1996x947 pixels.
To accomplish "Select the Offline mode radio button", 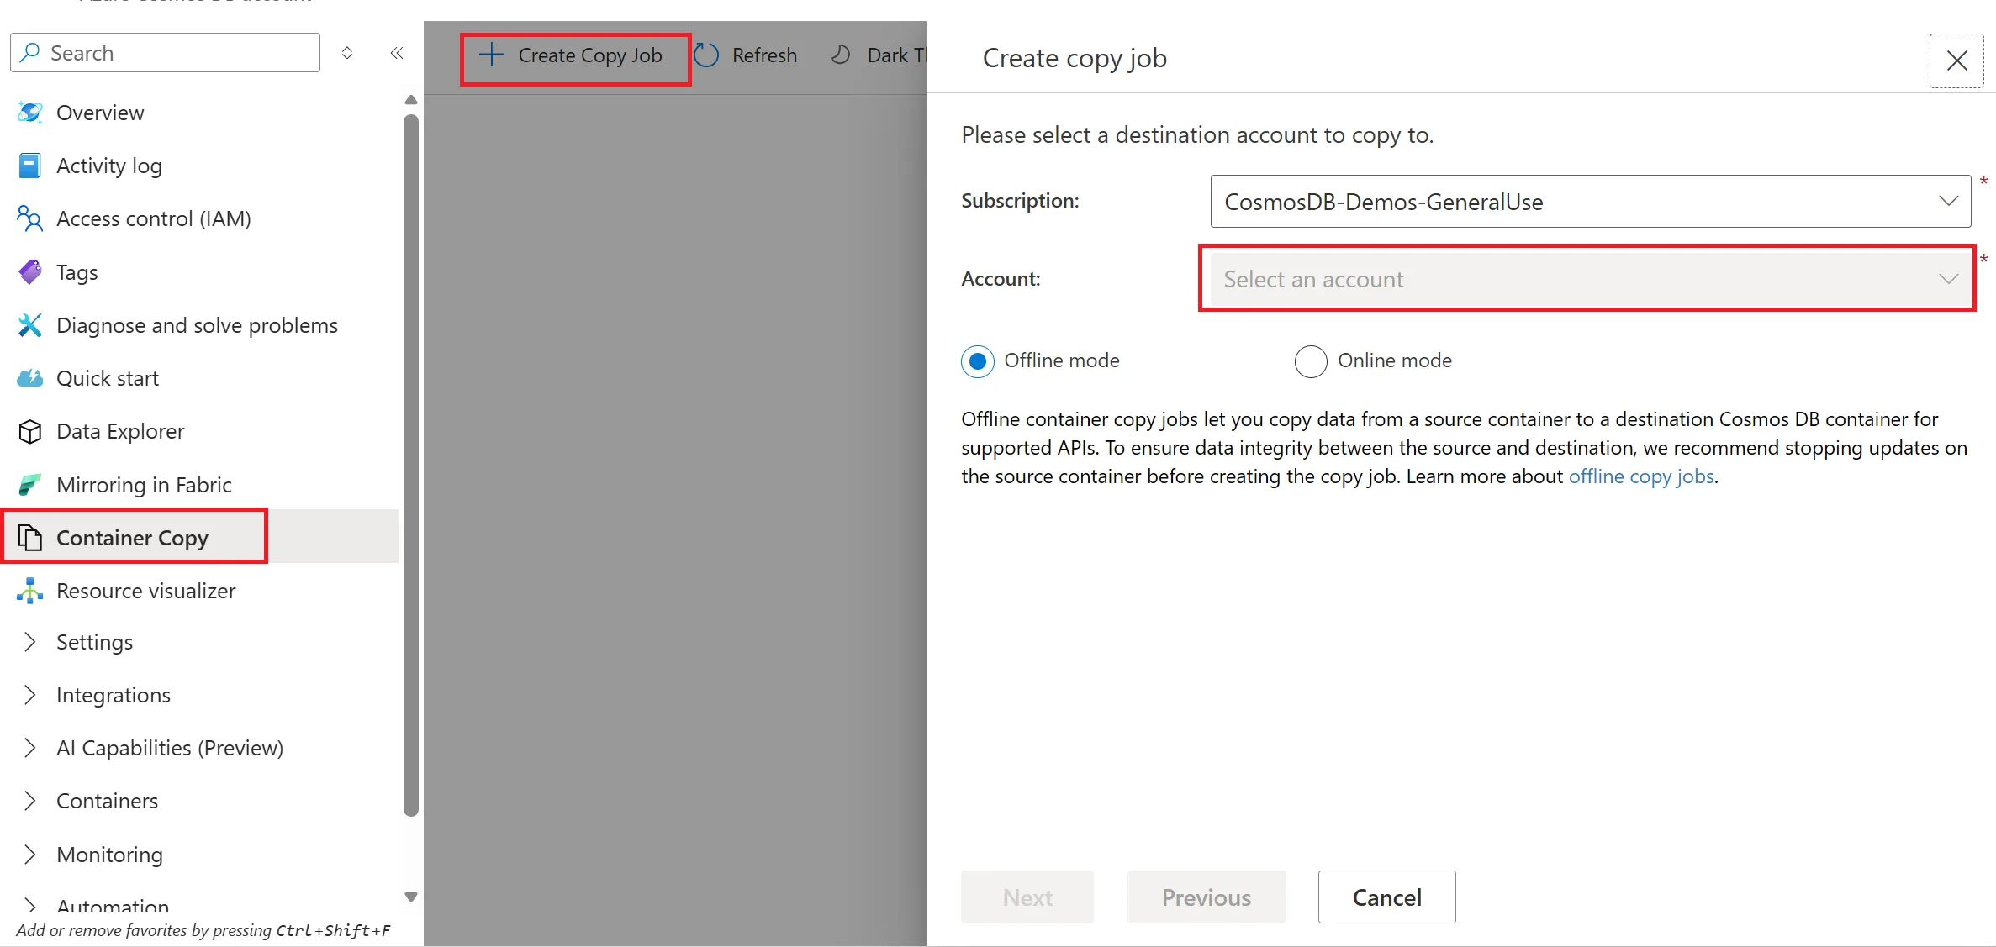I will tap(977, 361).
